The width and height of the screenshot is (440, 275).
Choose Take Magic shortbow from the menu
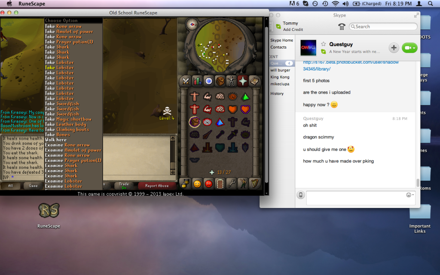[x=68, y=119]
